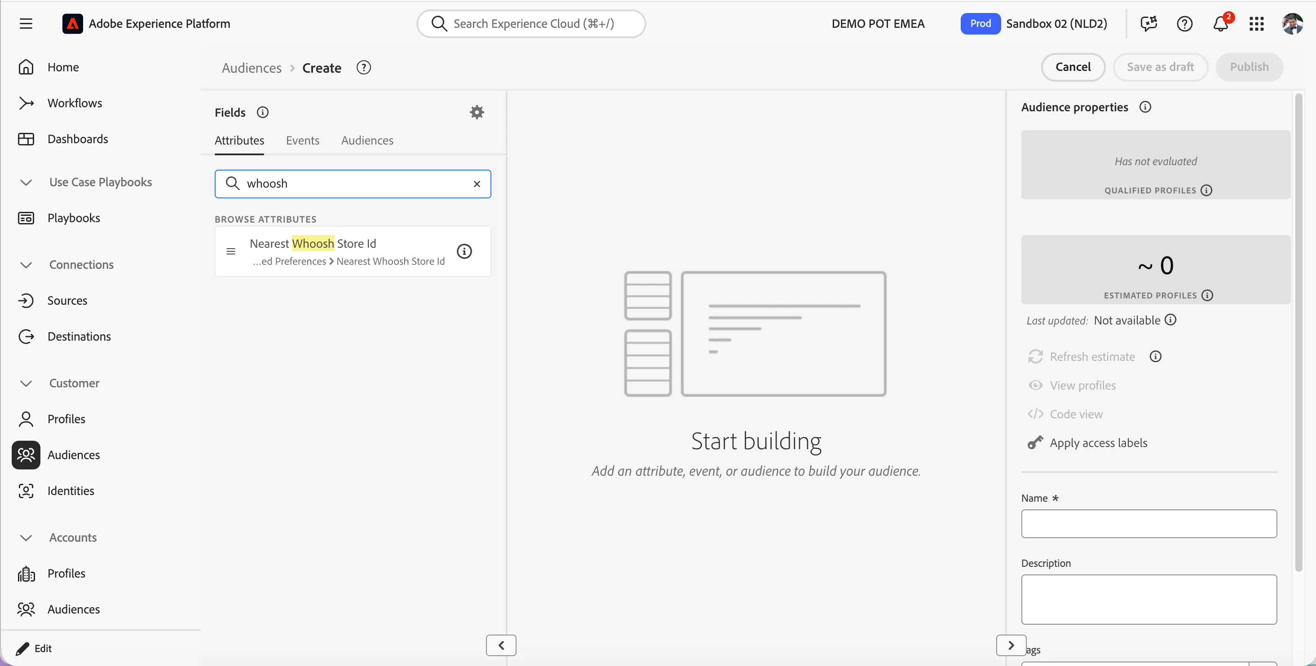Switch to the Events tab
This screenshot has height=666, width=1316.
(302, 140)
